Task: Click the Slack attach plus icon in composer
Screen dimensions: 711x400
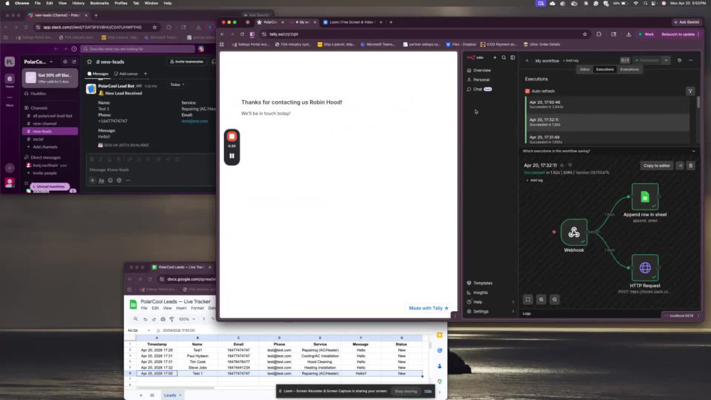Action: [x=92, y=180]
